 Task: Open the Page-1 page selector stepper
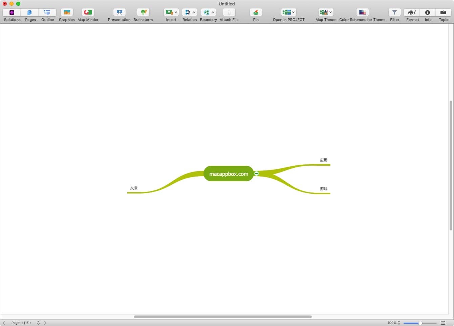click(38, 323)
